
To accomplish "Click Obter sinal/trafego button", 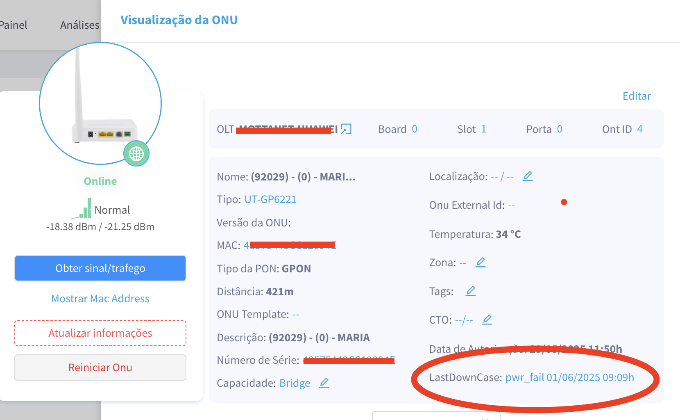I will 100,268.
